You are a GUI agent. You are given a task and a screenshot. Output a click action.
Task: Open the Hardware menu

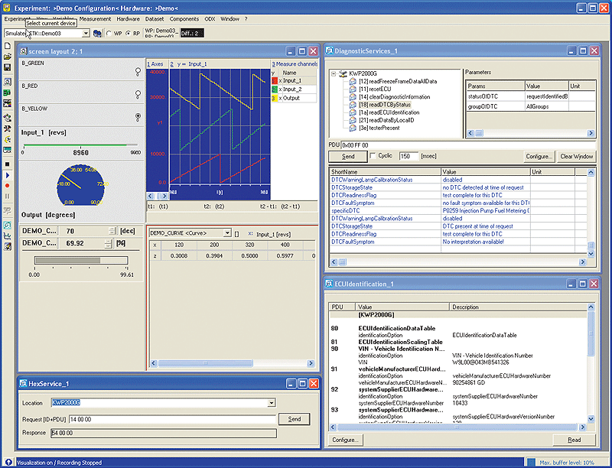[x=128, y=18]
